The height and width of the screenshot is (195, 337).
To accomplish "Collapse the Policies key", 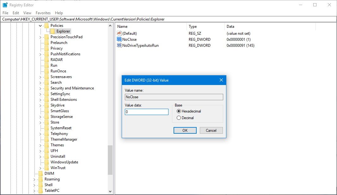I will coord(40,25).
